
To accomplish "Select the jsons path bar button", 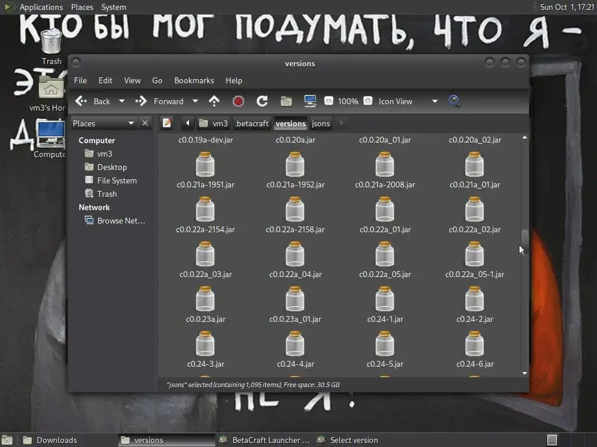I will pyautogui.click(x=321, y=123).
